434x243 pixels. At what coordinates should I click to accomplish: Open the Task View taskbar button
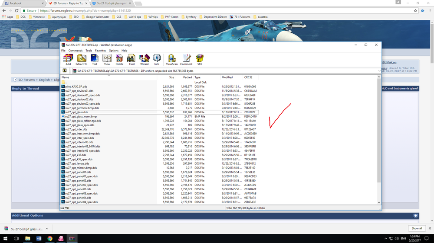point(16,239)
